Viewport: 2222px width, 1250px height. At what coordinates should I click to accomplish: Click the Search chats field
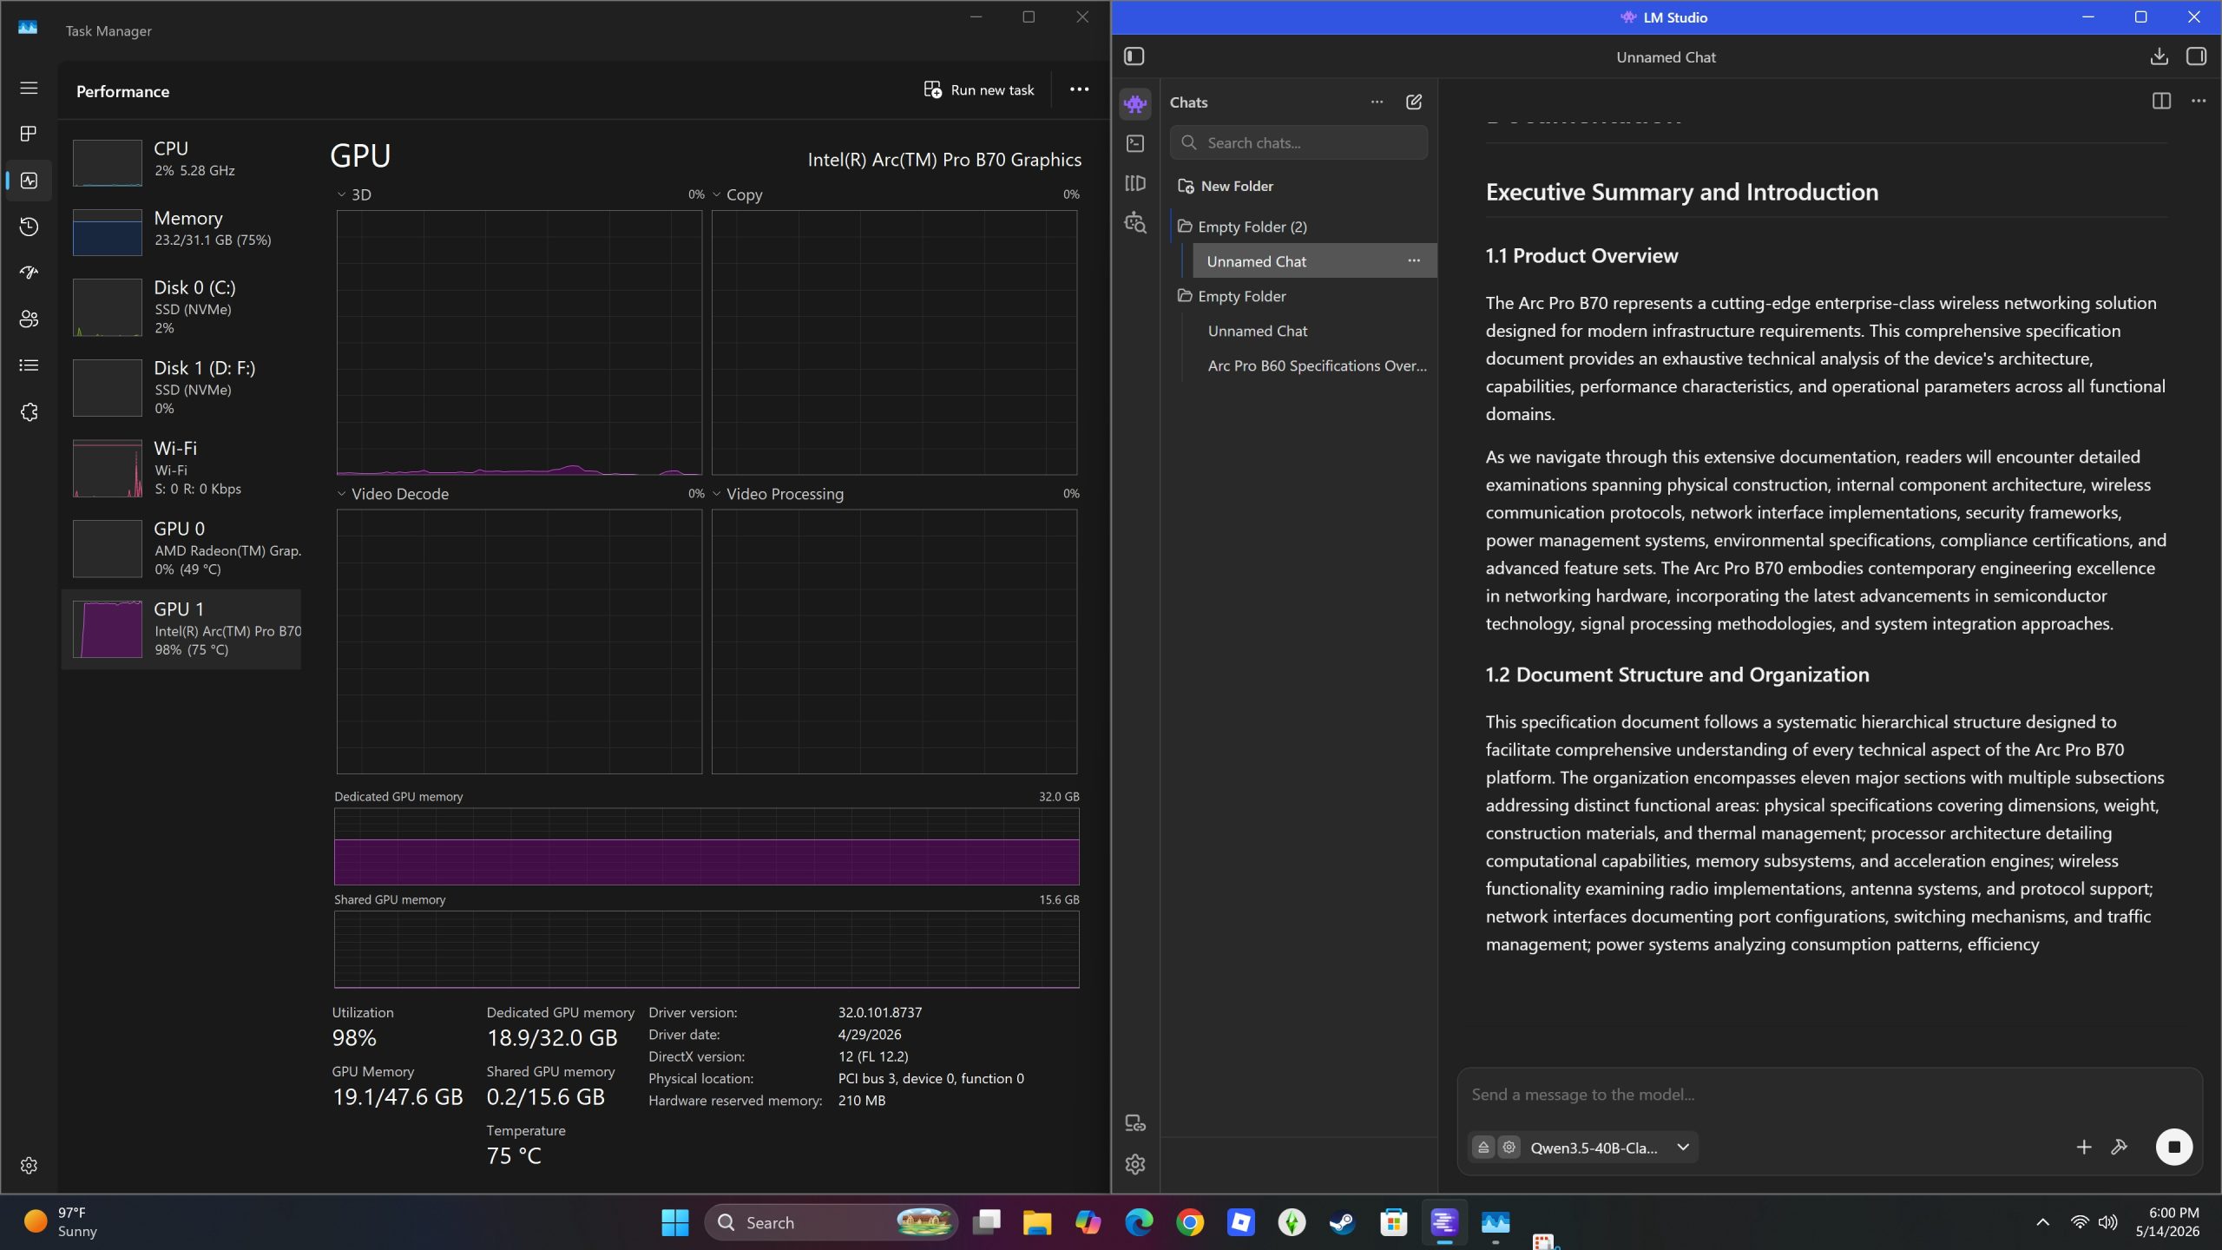click(1298, 142)
